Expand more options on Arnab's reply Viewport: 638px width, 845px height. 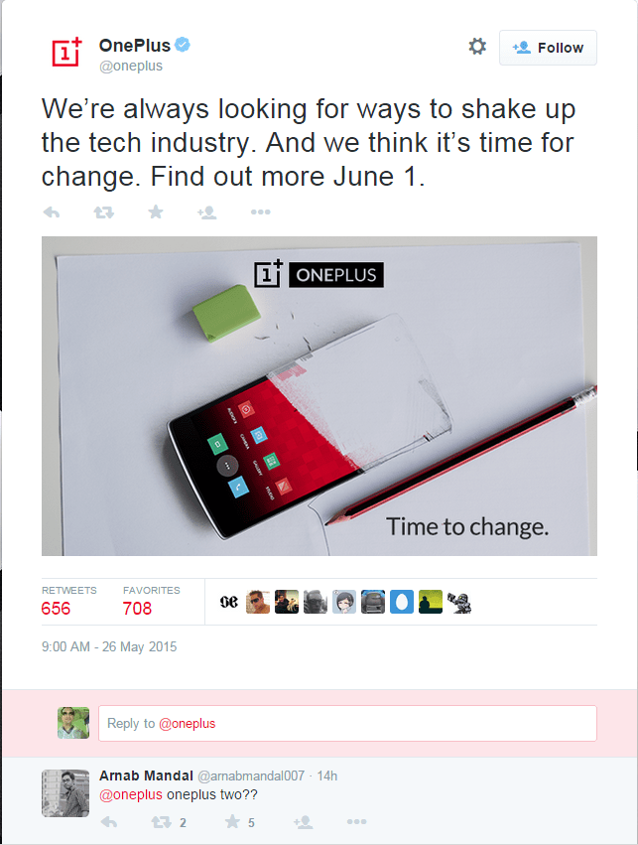point(357,822)
